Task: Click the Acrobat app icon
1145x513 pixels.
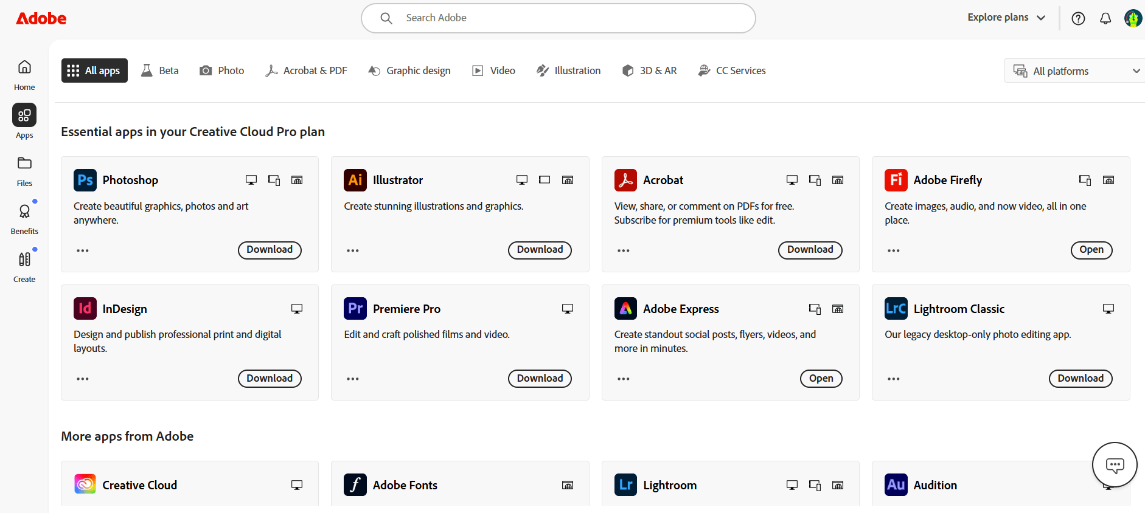Action: click(x=625, y=180)
